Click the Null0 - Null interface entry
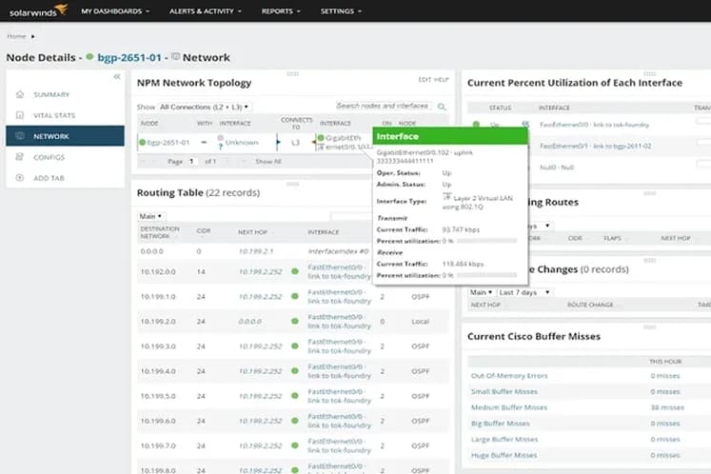The image size is (711, 474). 557,168
